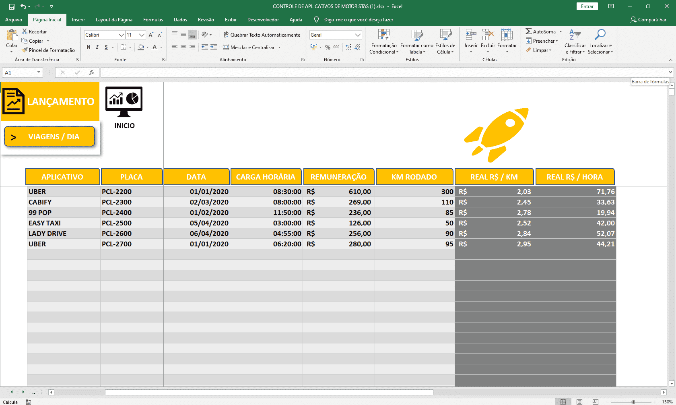Click decrease indent icon
Screen dimensions: 676x405
(205, 47)
